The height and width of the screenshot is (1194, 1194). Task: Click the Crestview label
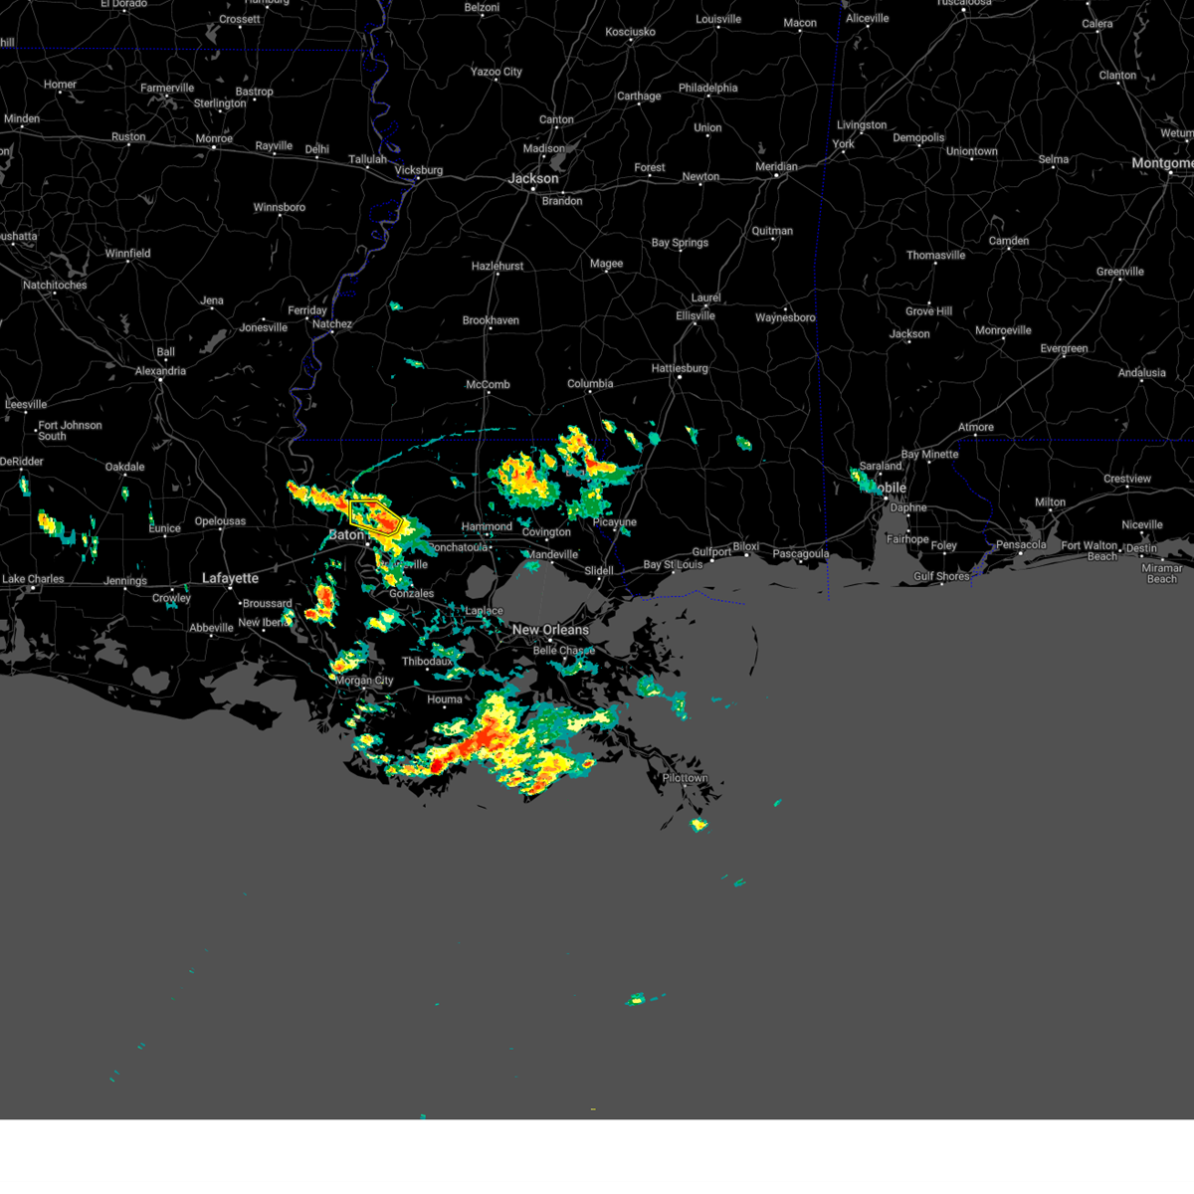click(1127, 480)
